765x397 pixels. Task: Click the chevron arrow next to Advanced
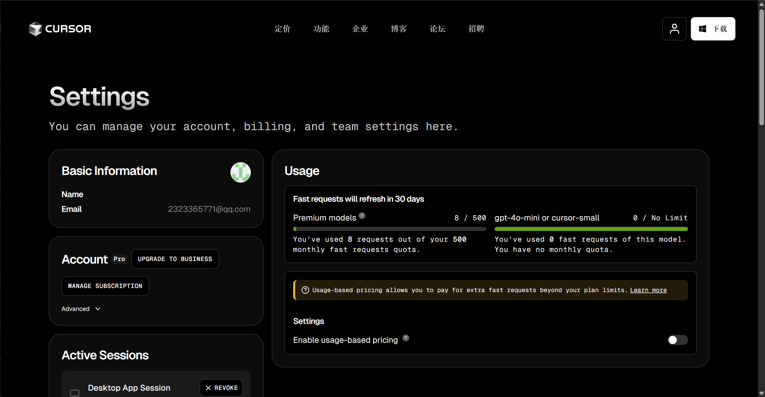(98, 309)
